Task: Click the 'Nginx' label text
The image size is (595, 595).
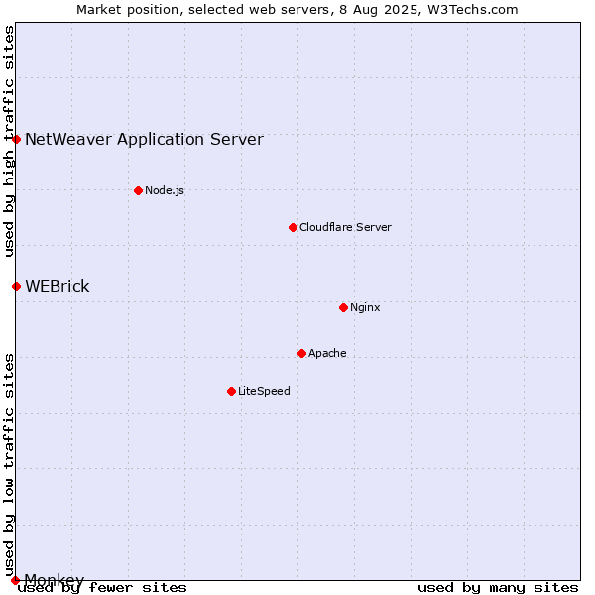Action: click(x=365, y=307)
